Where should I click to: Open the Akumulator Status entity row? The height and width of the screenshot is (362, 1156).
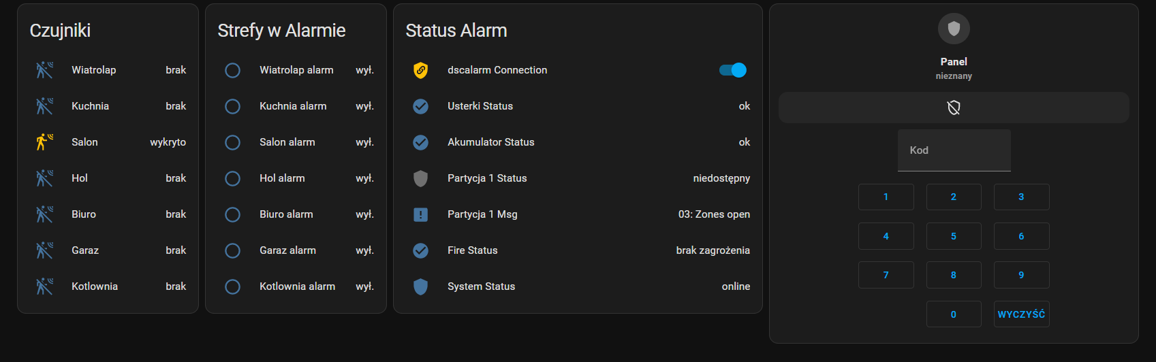[x=578, y=142]
